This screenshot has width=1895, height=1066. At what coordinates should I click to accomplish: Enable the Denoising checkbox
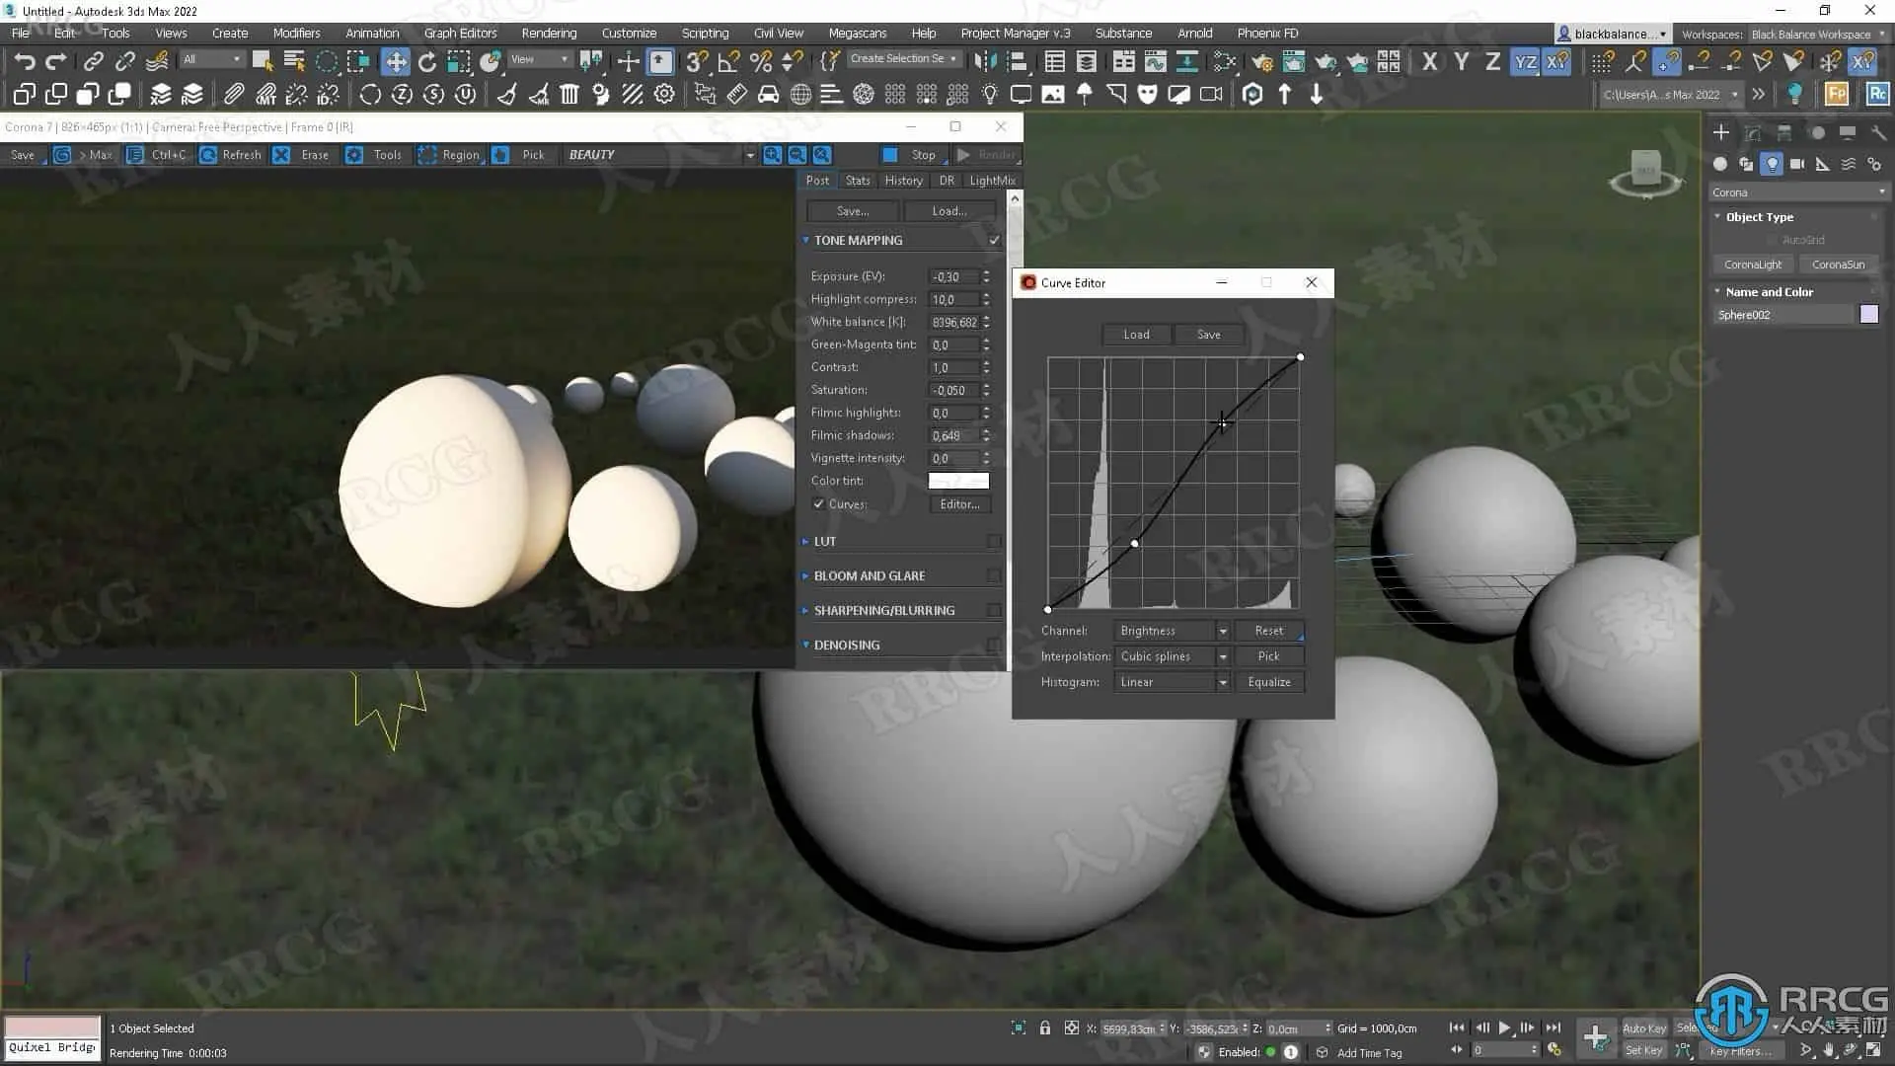point(994,645)
